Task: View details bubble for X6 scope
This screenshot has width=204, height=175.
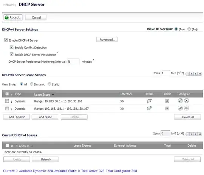Action: coord(149,101)
